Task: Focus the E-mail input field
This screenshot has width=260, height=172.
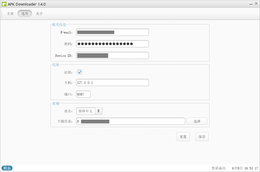Action: 113,32
